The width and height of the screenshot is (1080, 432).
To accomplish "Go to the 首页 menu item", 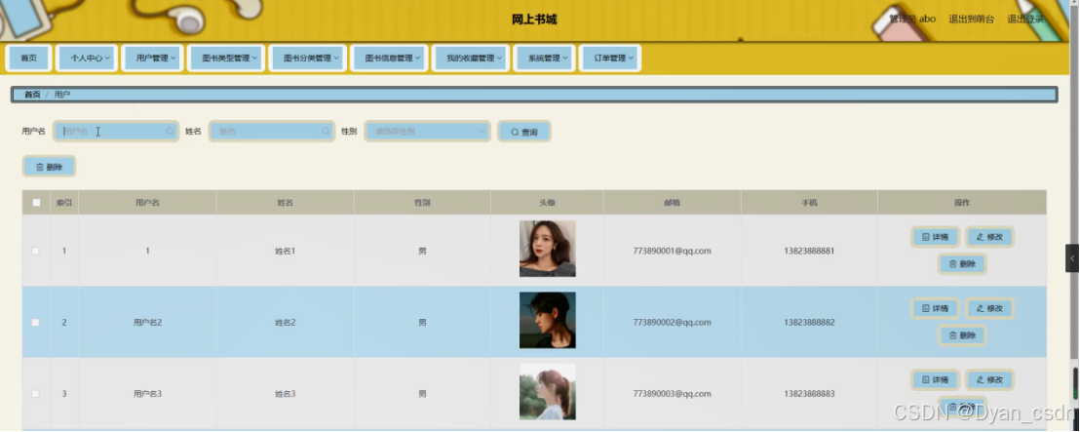I will pyautogui.click(x=29, y=59).
